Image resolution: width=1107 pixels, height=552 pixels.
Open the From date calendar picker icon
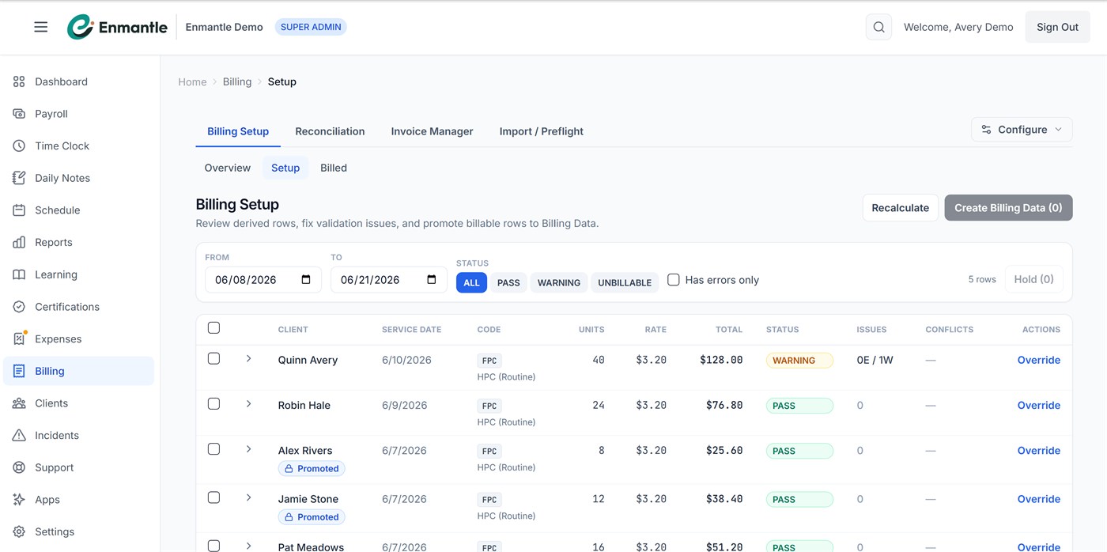306,279
